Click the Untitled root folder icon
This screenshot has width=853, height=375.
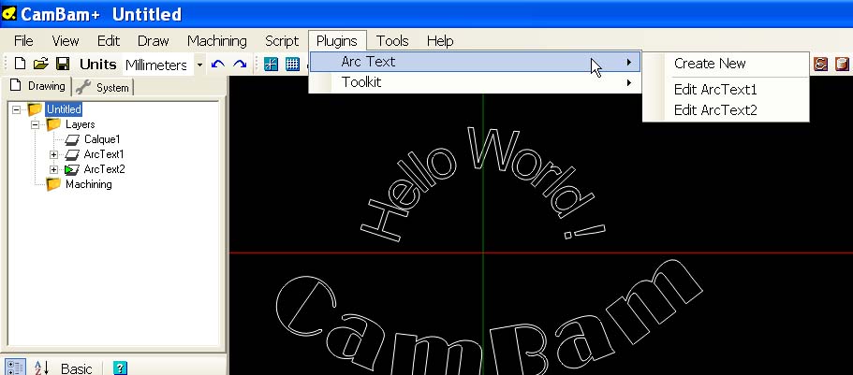click(x=35, y=109)
